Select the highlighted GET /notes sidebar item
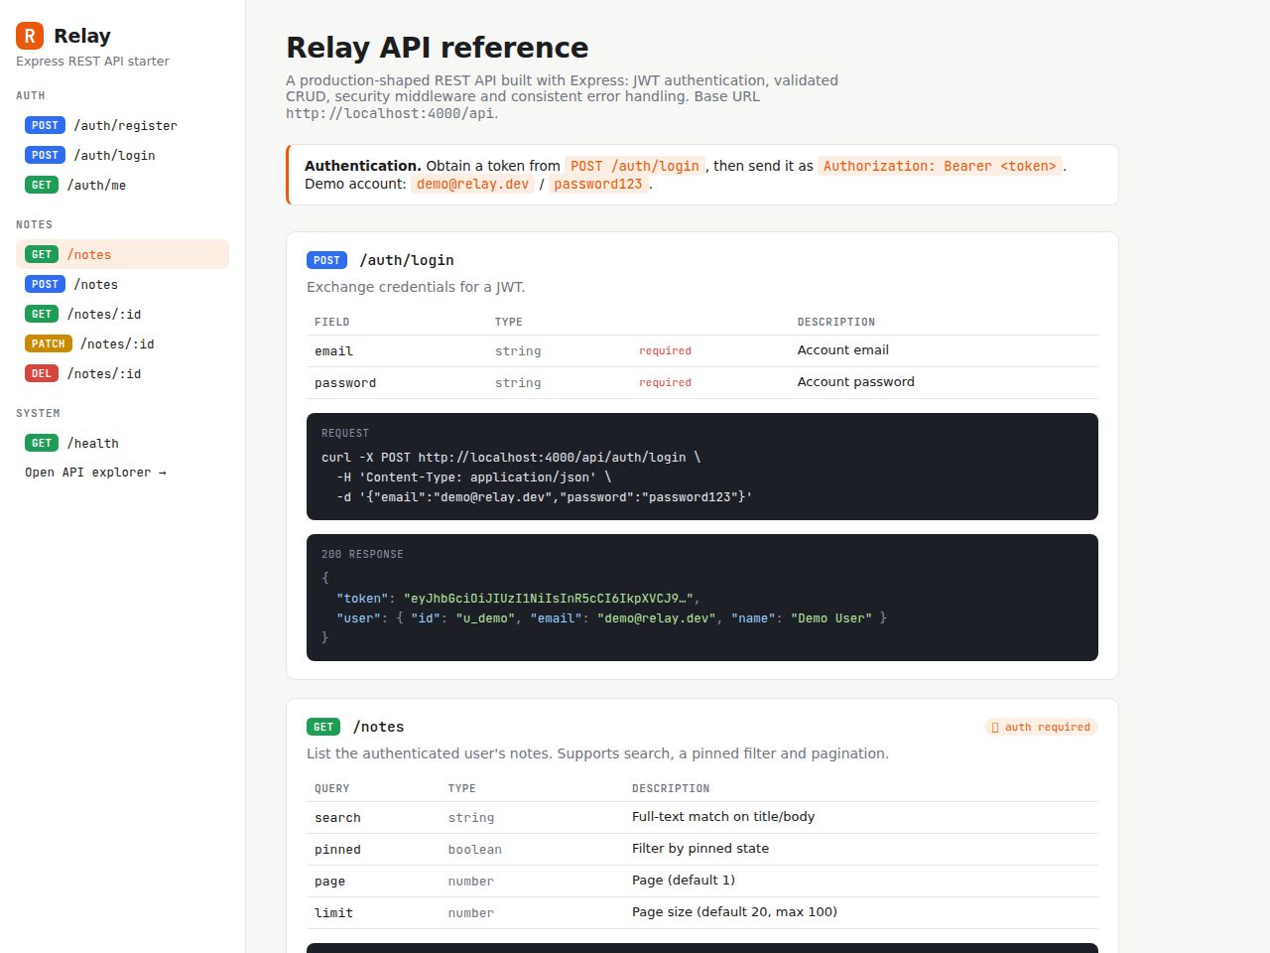 [x=122, y=254]
